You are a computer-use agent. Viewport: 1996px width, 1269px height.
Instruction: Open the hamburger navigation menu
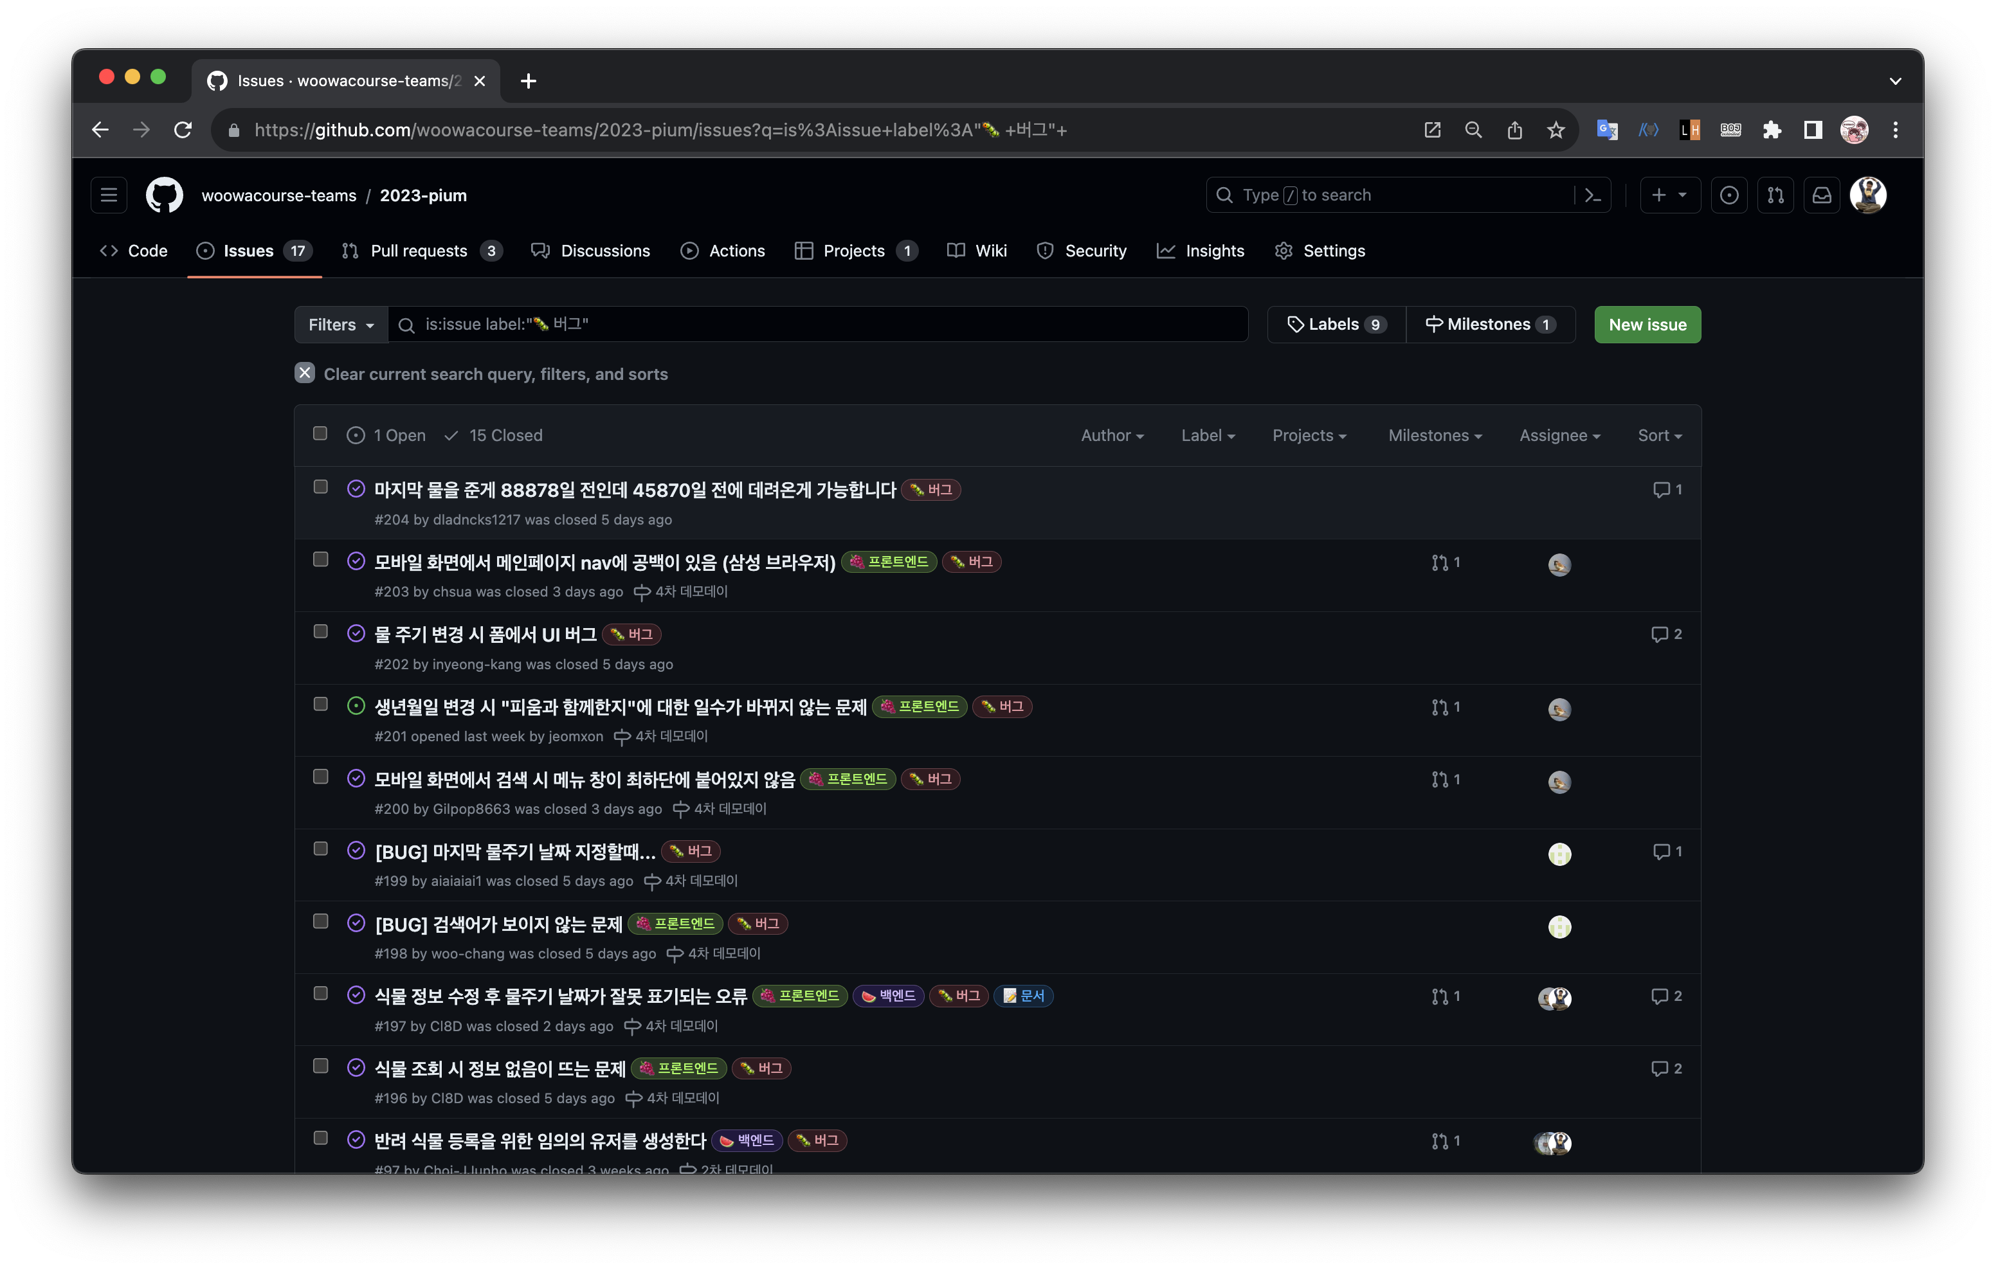(x=109, y=195)
